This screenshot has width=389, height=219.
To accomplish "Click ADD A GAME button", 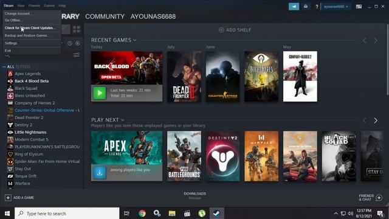I will point(19,198).
